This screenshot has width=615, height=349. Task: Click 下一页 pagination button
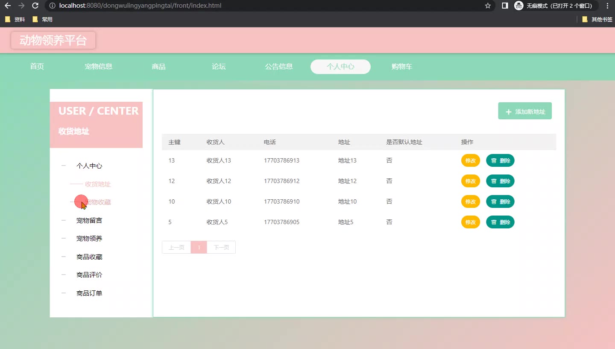pos(221,247)
